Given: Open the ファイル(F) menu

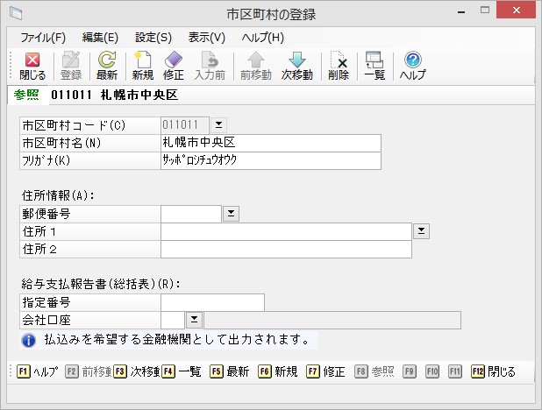Looking at the screenshot, I should (x=43, y=38).
